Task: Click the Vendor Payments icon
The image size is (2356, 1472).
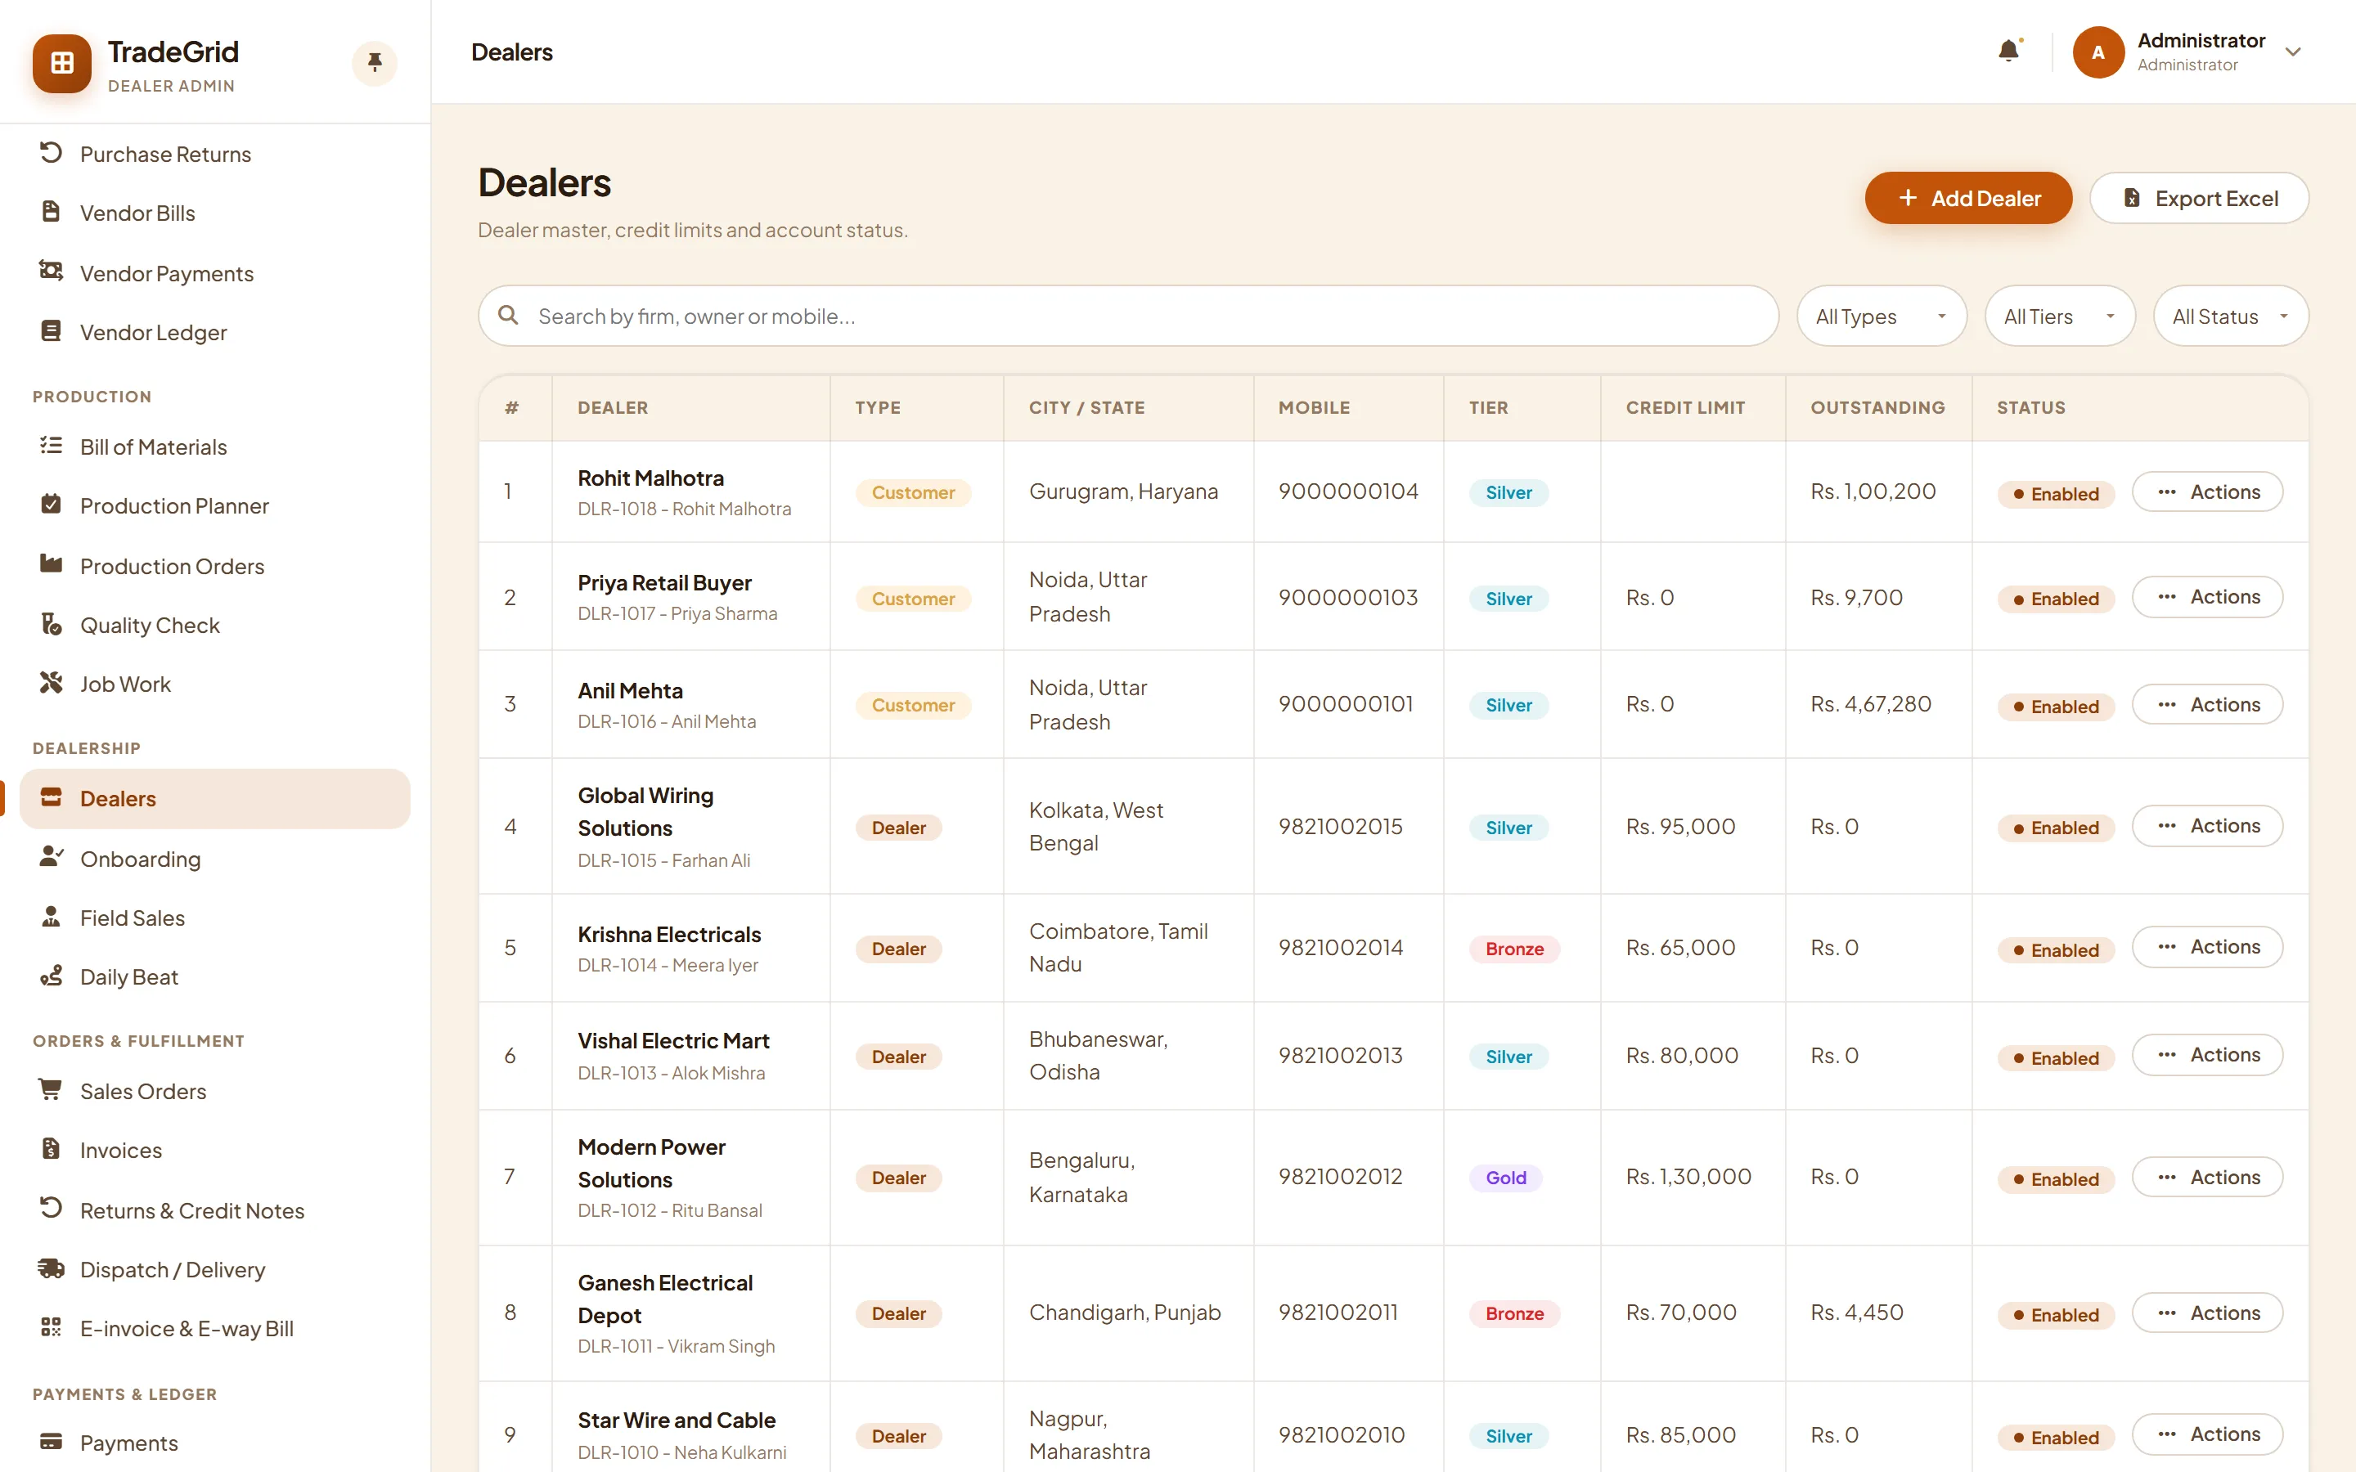Action: pyautogui.click(x=51, y=272)
